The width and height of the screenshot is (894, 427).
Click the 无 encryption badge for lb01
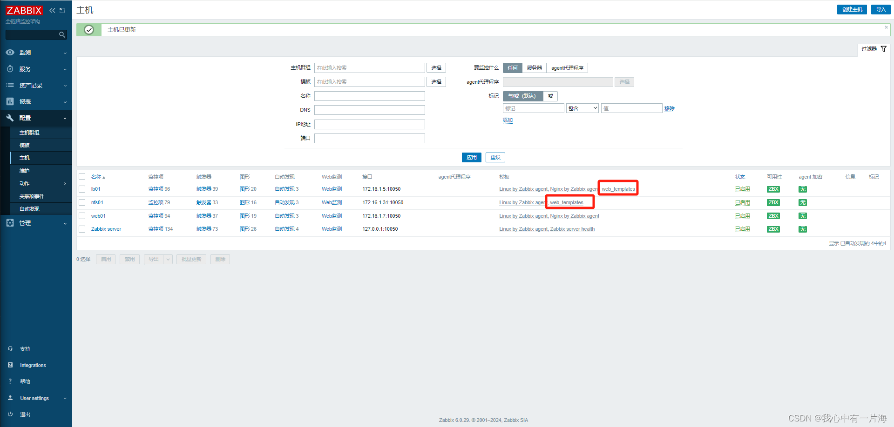click(x=803, y=189)
